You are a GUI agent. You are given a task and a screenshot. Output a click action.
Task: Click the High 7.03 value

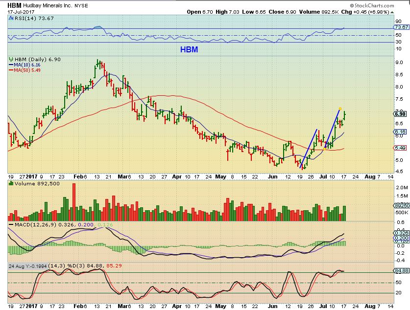[227, 12]
